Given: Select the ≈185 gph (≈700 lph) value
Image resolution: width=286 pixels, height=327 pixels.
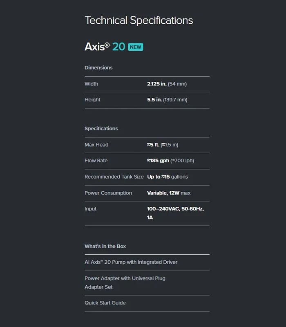Looking at the screenshot, I should point(170,161).
